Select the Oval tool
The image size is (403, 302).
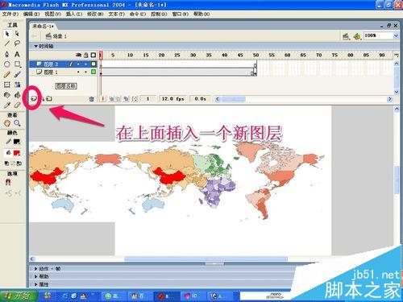pos(7,64)
